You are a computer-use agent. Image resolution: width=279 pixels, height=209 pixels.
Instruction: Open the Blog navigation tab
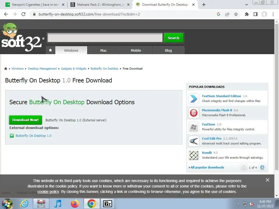(x=168, y=50)
